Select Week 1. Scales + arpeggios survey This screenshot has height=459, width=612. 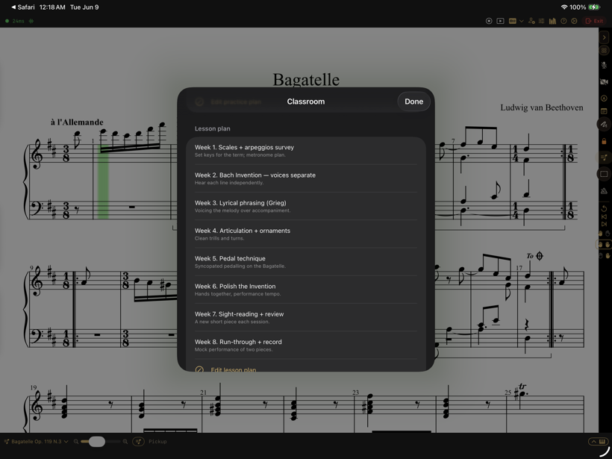pyautogui.click(x=305, y=151)
